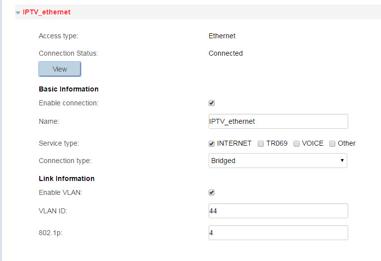Disable the Enable VLAN checkbox
The width and height of the screenshot is (381, 261).
click(212, 192)
